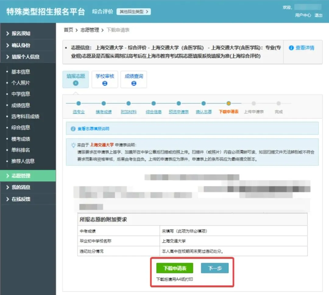Select 基本信息 in the sidebar

pos(21,72)
